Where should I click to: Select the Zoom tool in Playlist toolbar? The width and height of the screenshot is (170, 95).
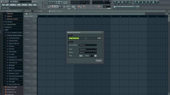click(45, 11)
